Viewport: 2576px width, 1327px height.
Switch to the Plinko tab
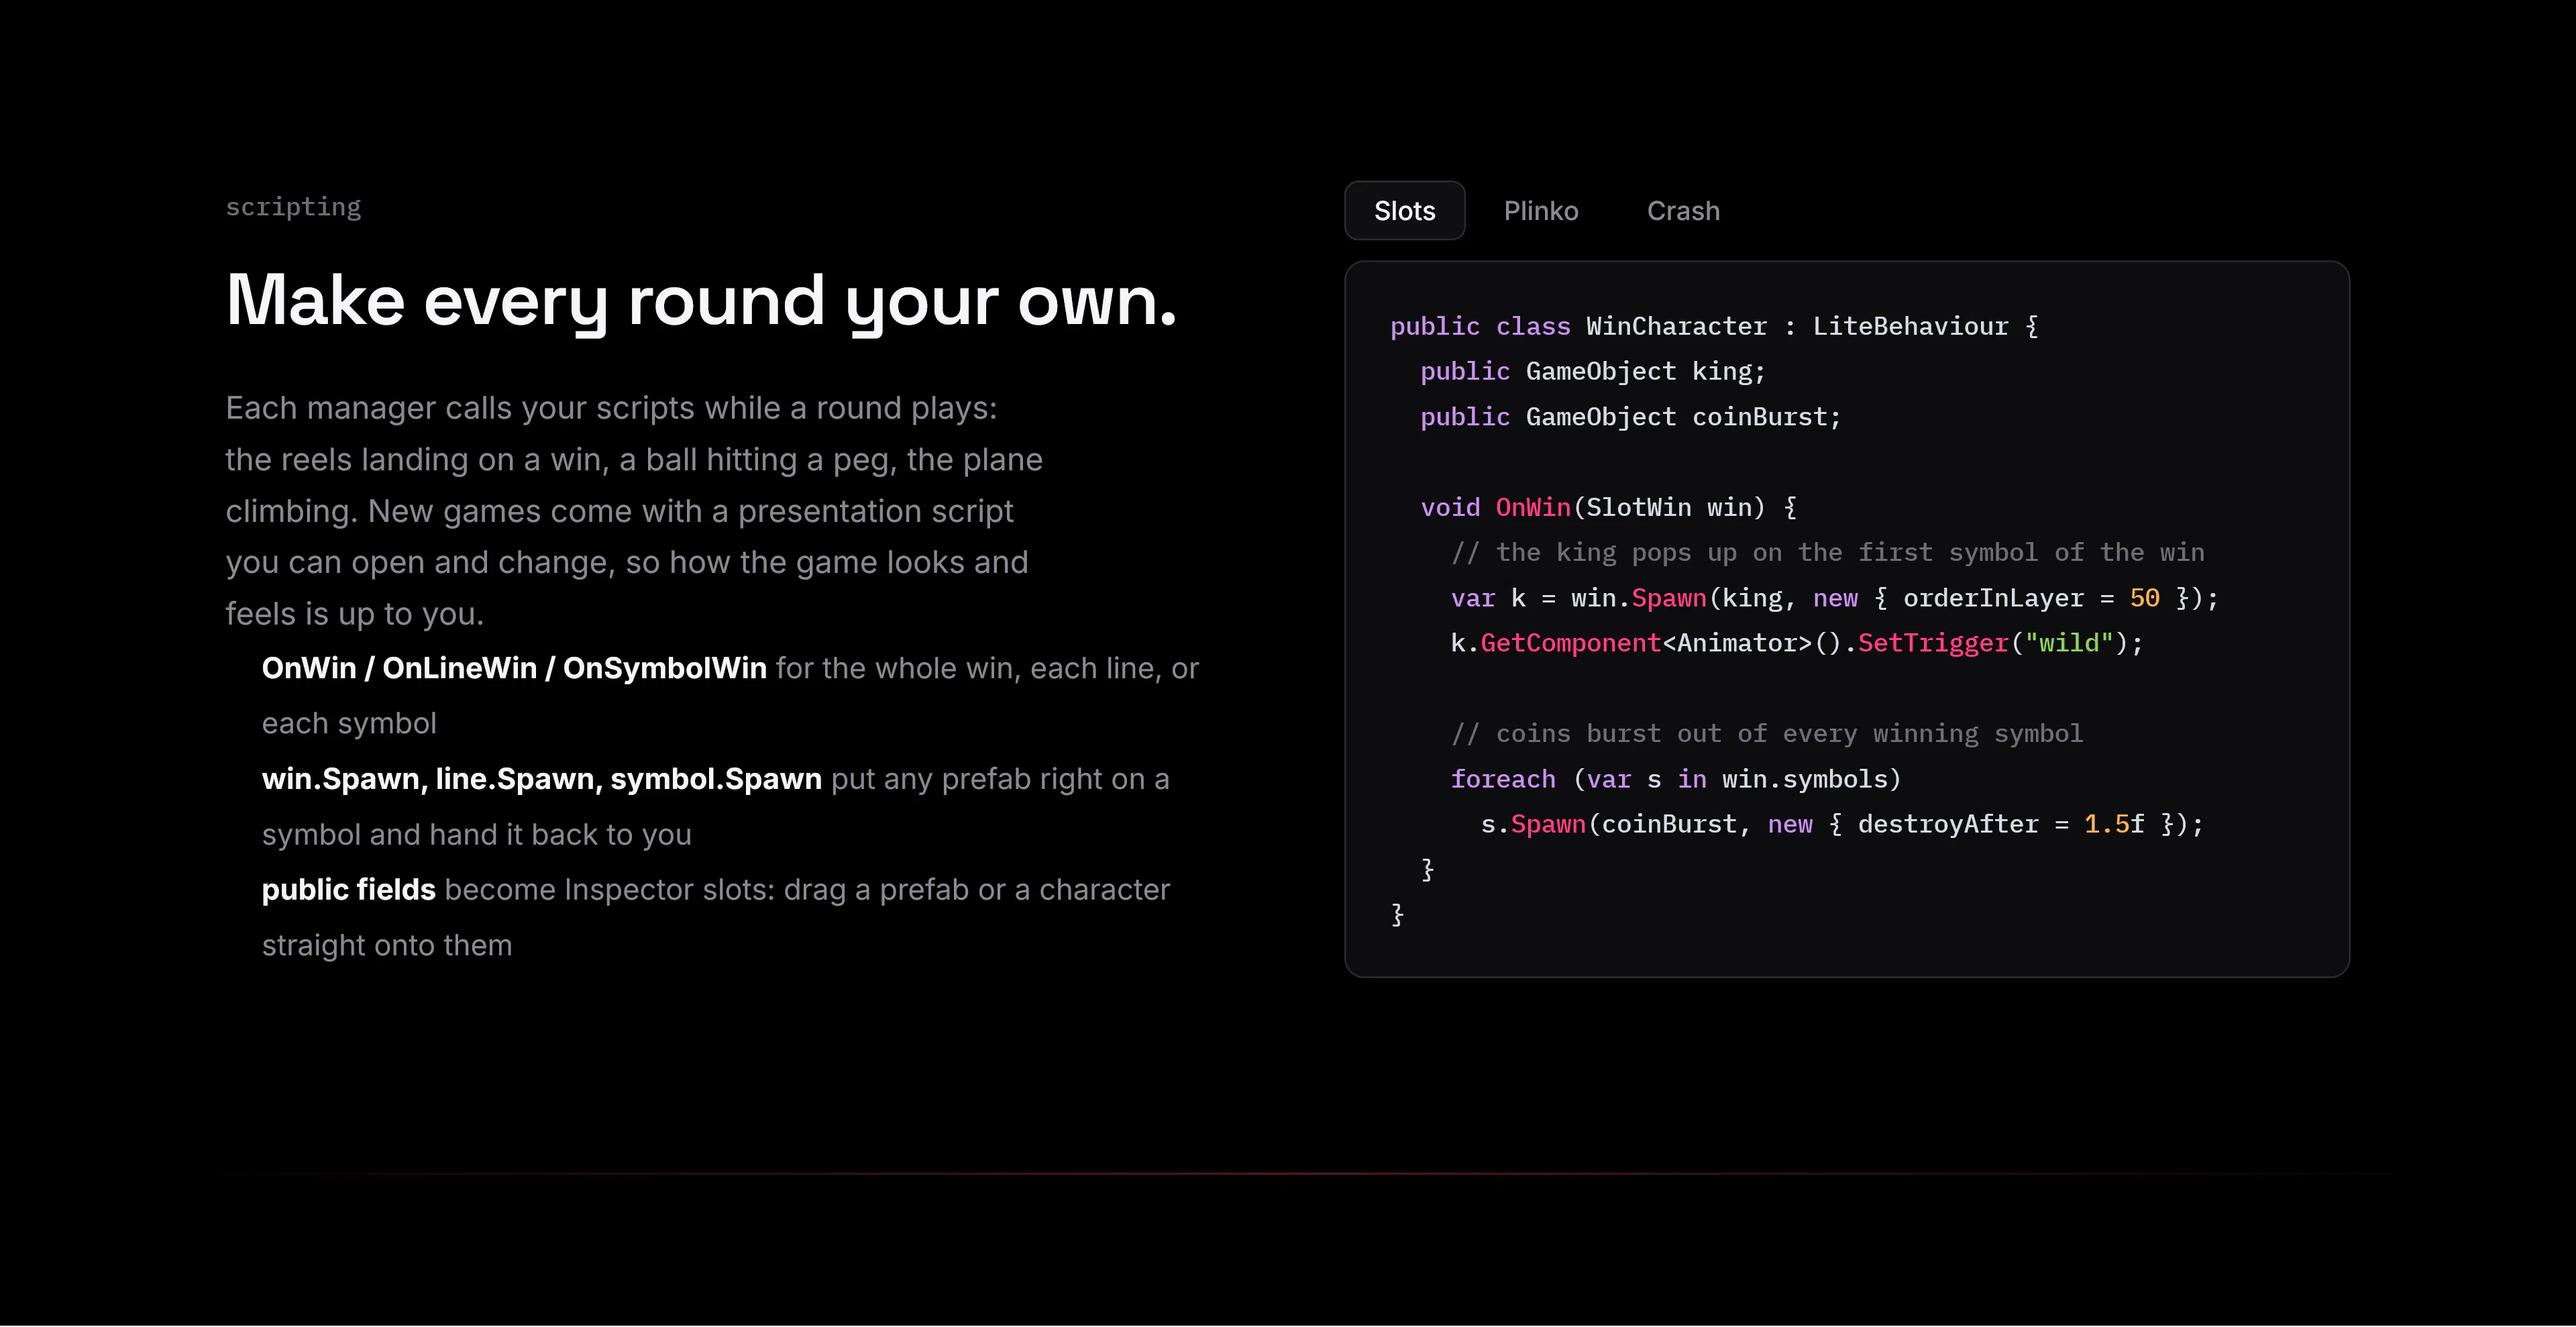pyautogui.click(x=1540, y=211)
